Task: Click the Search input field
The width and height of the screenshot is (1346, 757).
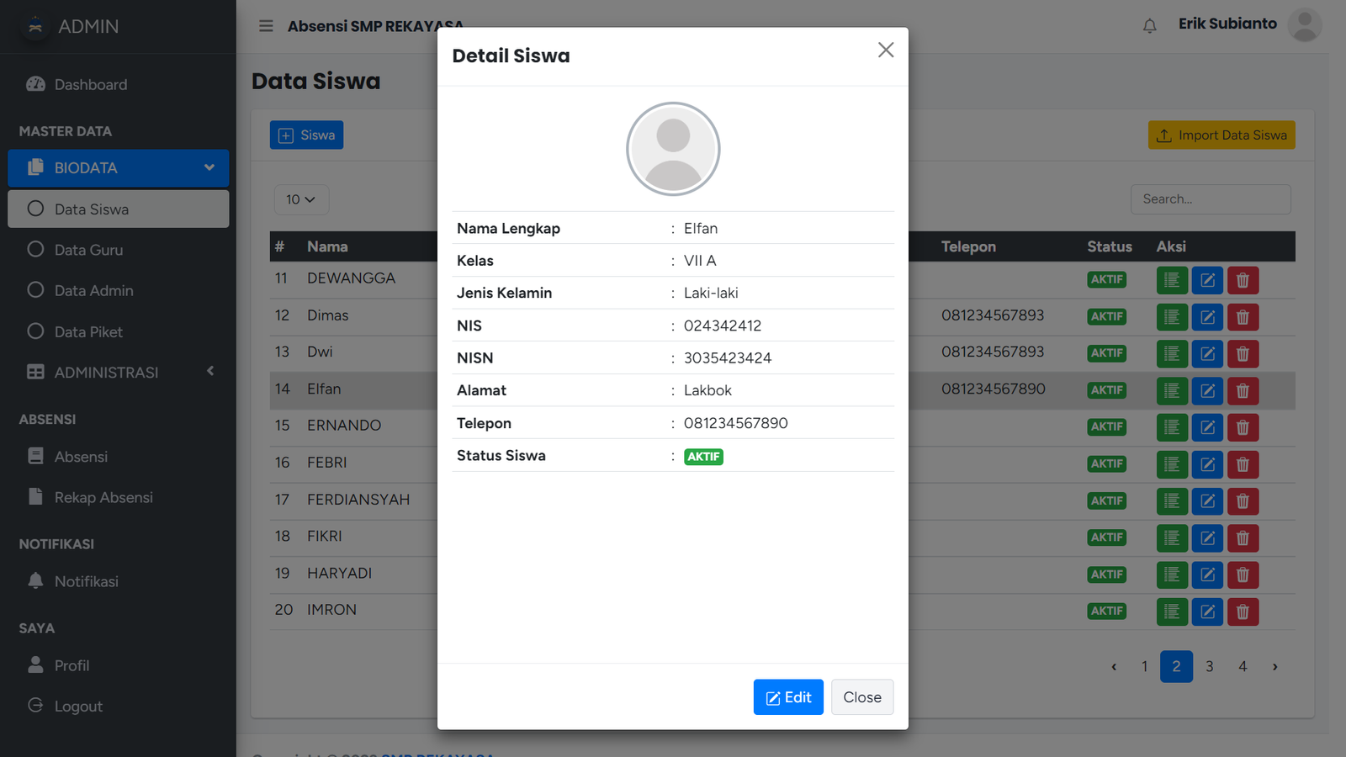Action: (1210, 199)
